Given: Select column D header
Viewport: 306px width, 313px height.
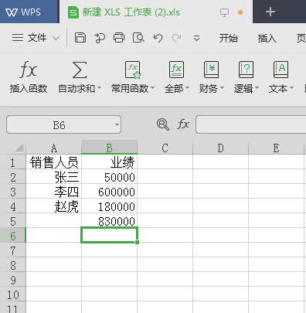Looking at the screenshot, I should (220, 148).
